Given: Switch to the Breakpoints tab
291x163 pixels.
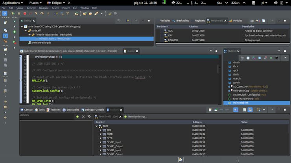Looking at the screenshot, I should (180, 21).
